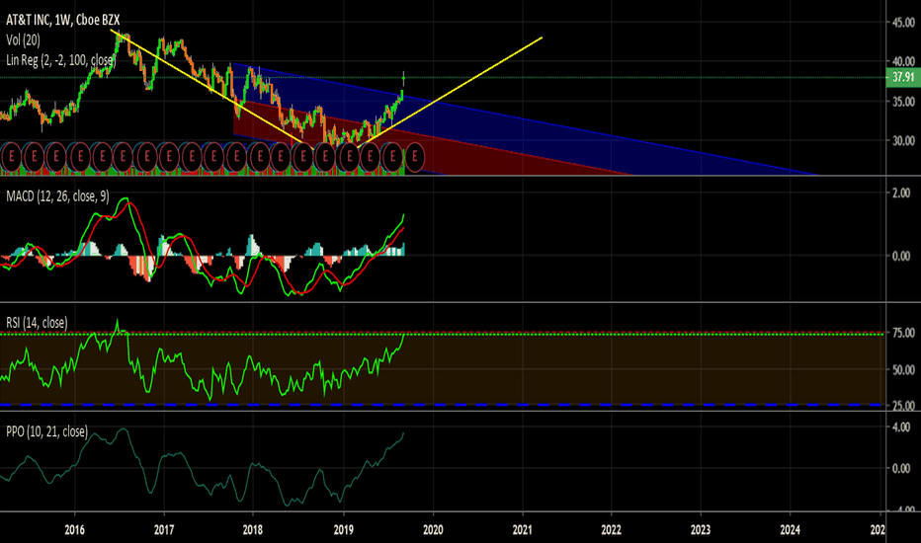The height and width of the screenshot is (543, 921).
Task: Click the 2.00 label on MACD scale
Action: point(901,193)
